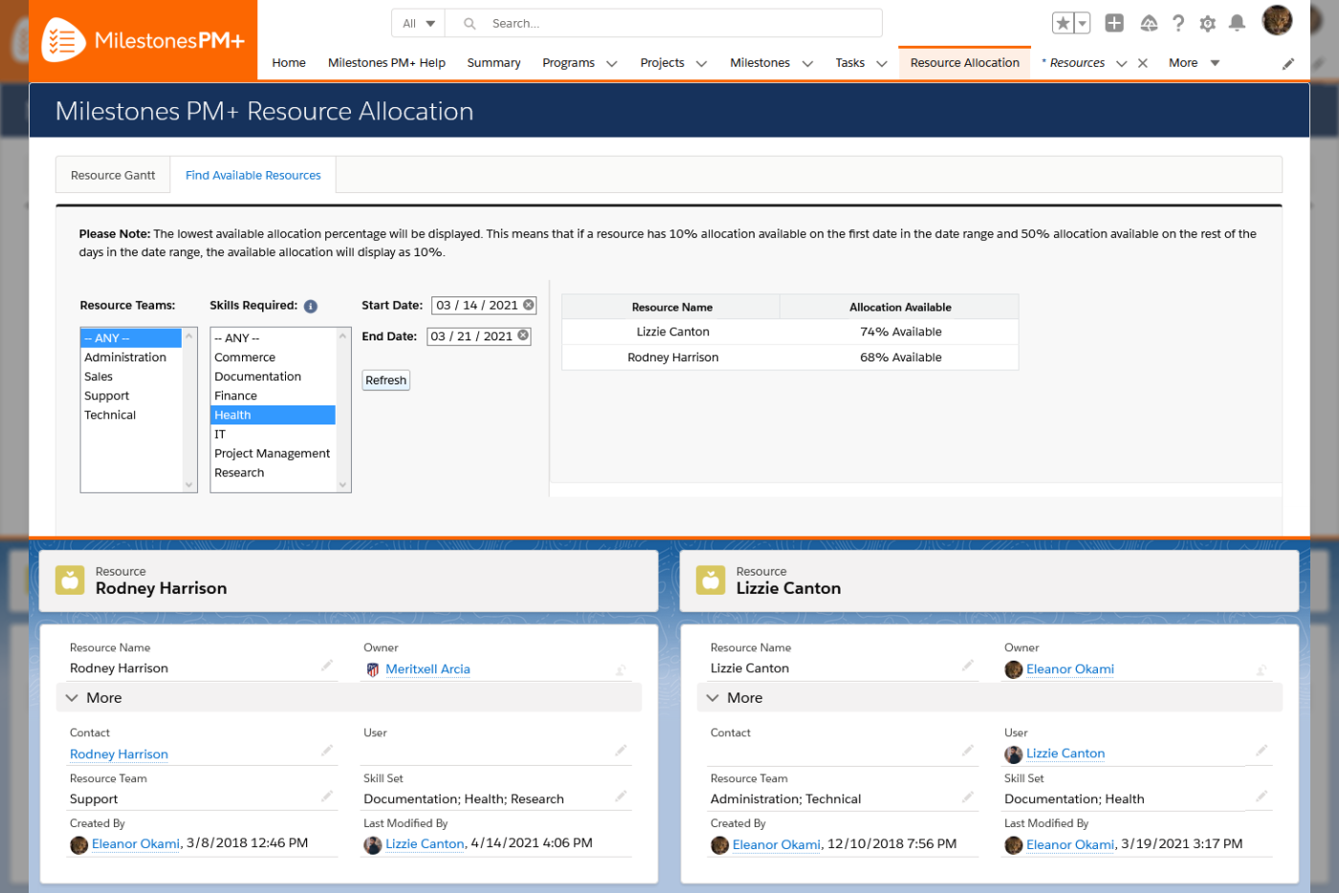Open the Milestones PM+ Help menu item
The image size is (1339, 893).
tap(386, 62)
